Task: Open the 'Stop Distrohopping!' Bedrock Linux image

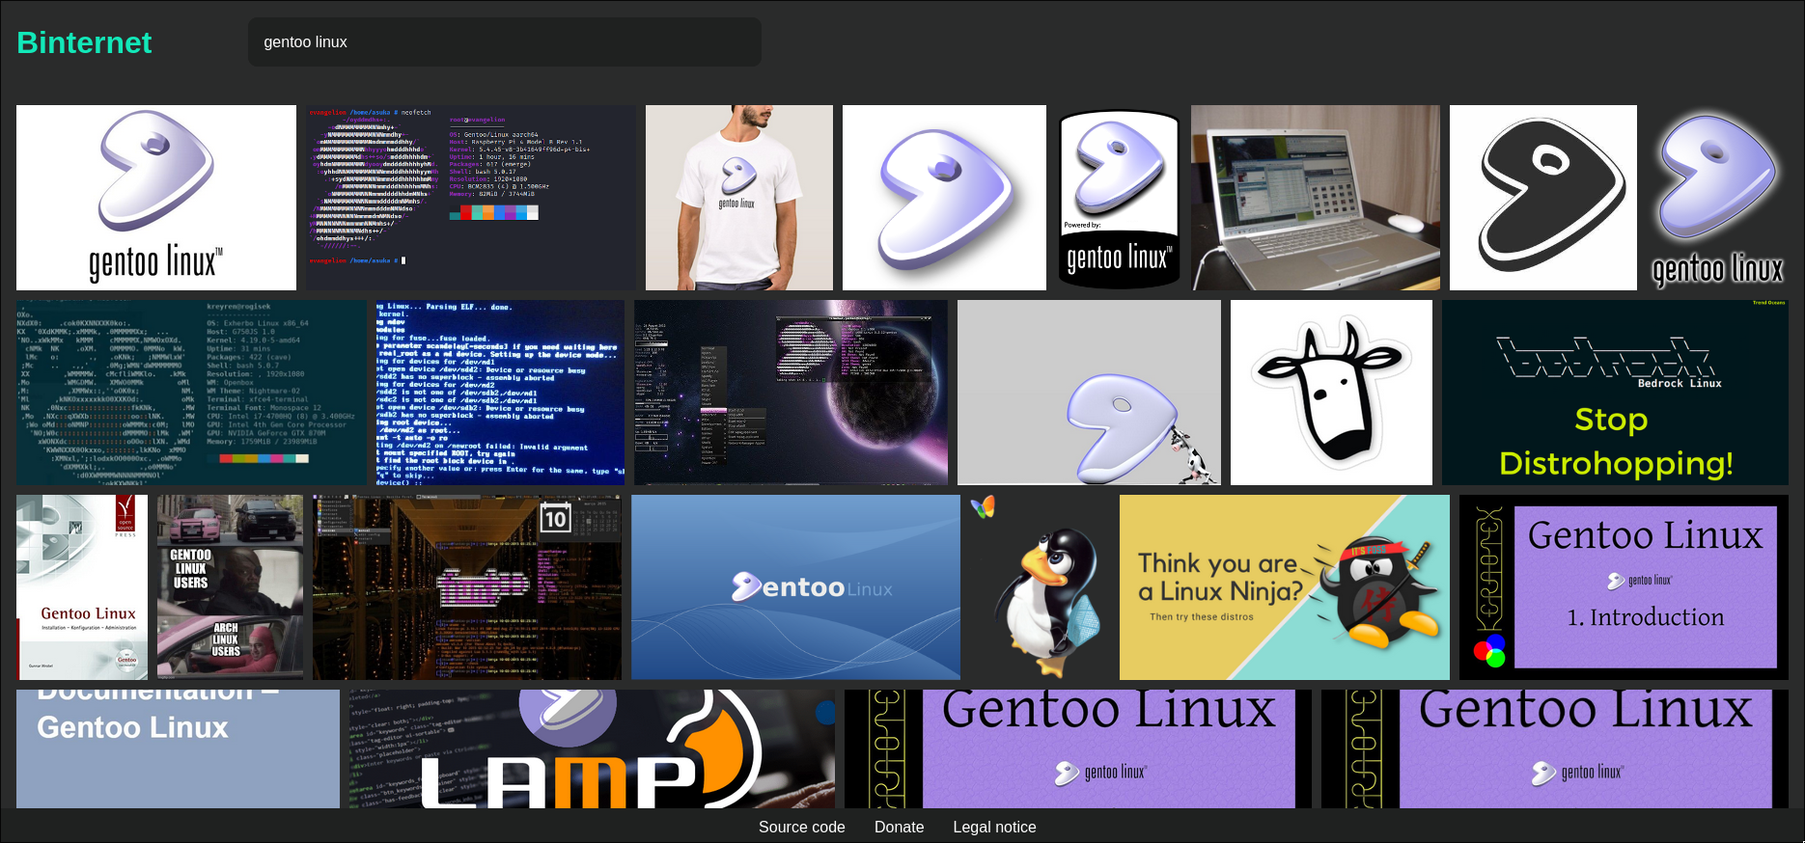Action: pos(1615,393)
